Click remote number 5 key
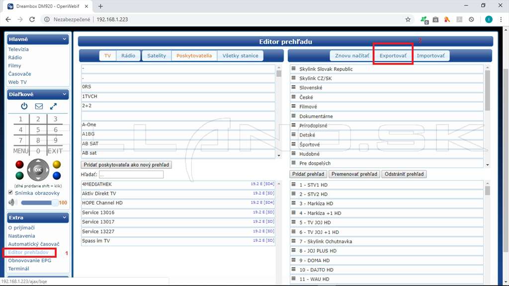The image size is (509, 286). tap(38, 130)
